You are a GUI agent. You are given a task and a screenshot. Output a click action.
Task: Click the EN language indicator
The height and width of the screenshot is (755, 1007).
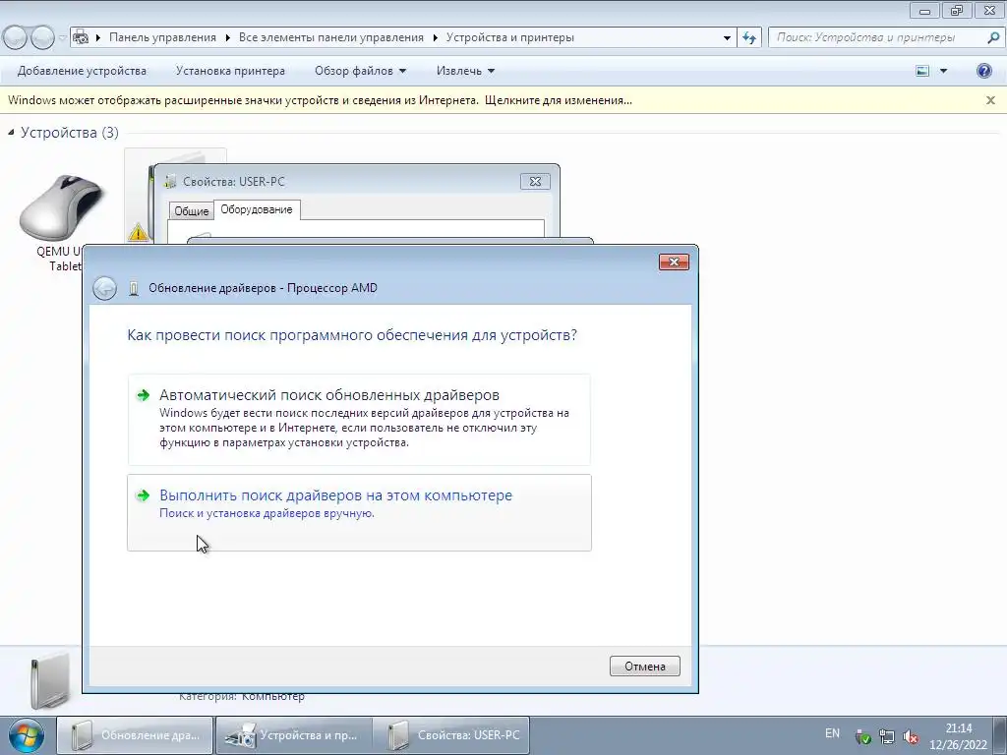832,733
